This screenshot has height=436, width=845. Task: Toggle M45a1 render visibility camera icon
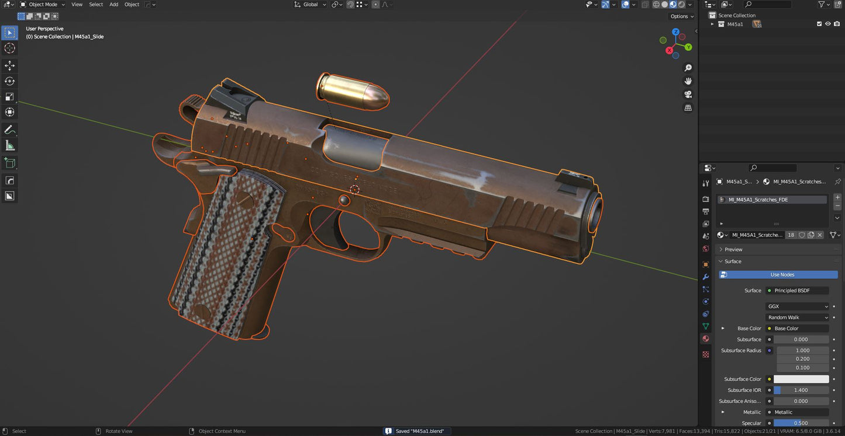click(x=837, y=24)
